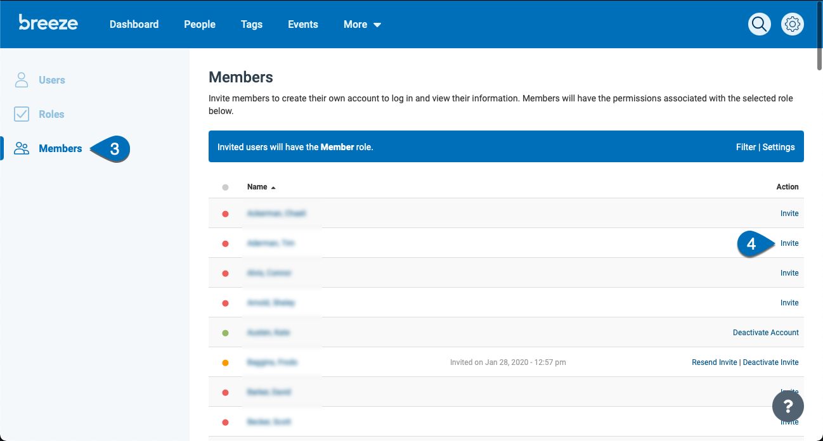Image resolution: width=823 pixels, height=441 pixels.
Task: Open the account settings gear icon
Action: 792,24
